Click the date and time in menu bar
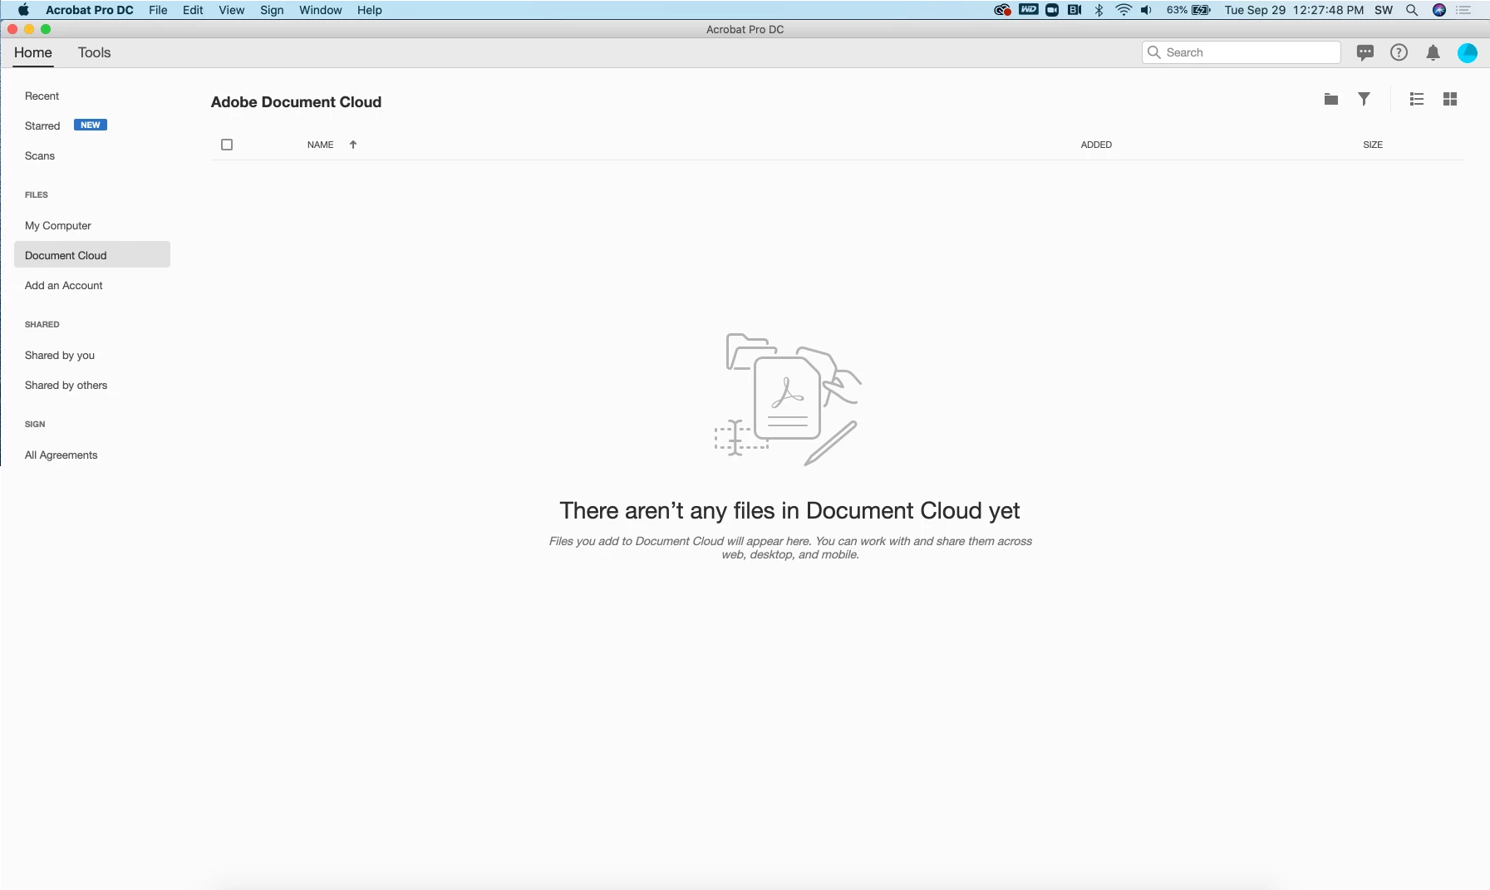 coord(1294,10)
